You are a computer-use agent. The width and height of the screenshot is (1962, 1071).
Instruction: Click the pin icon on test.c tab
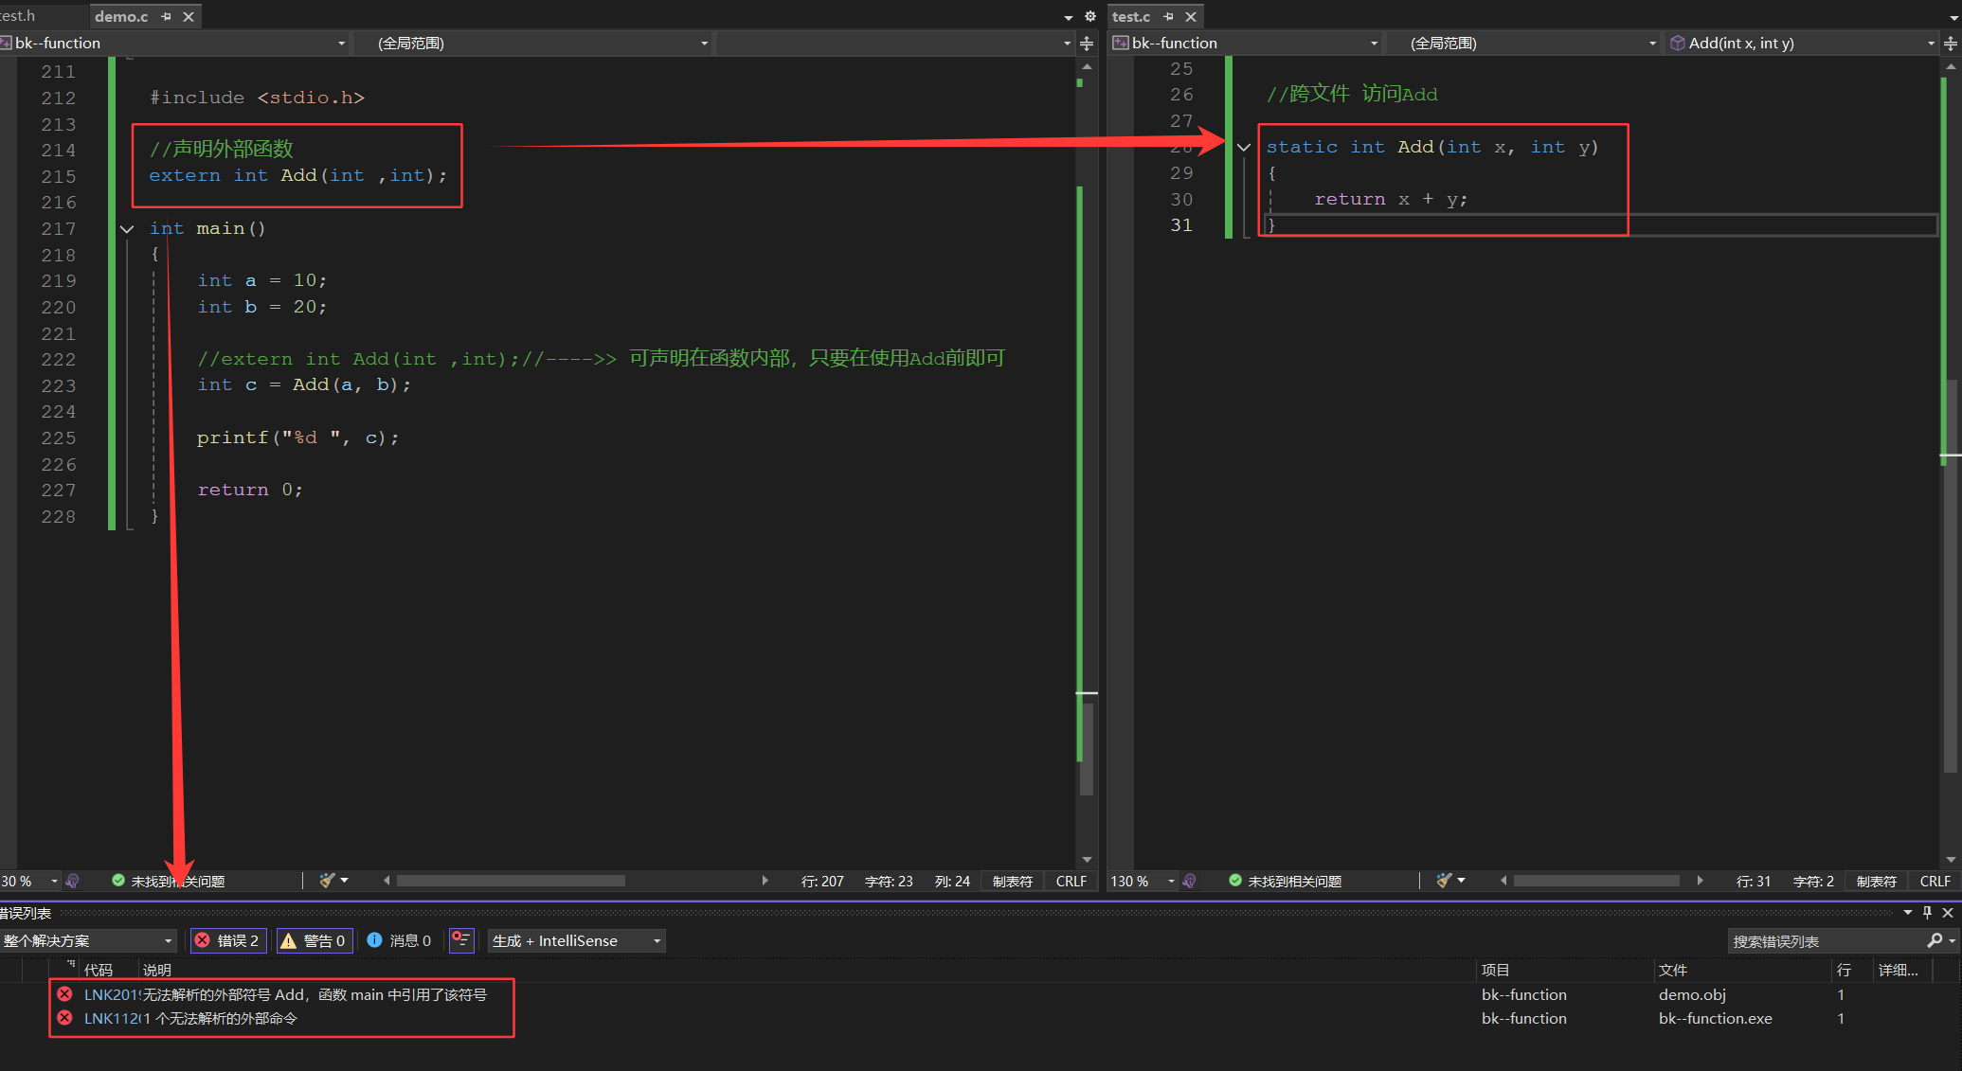tap(1168, 17)
